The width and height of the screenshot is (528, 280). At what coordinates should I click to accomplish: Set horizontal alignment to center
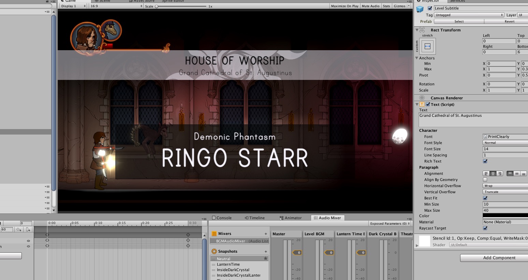[493, 173]
